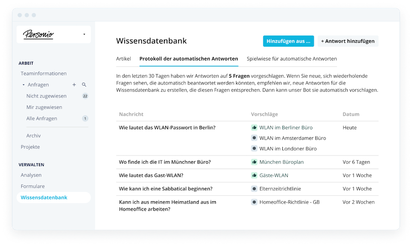Click thumbs-up icon for Gäste-WLAN
This screenshot has width=412, height=246.
(x=254, y=175)
